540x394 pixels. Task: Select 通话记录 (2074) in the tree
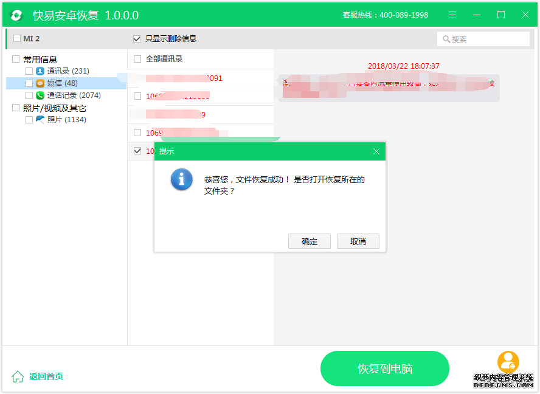[74, 95]
